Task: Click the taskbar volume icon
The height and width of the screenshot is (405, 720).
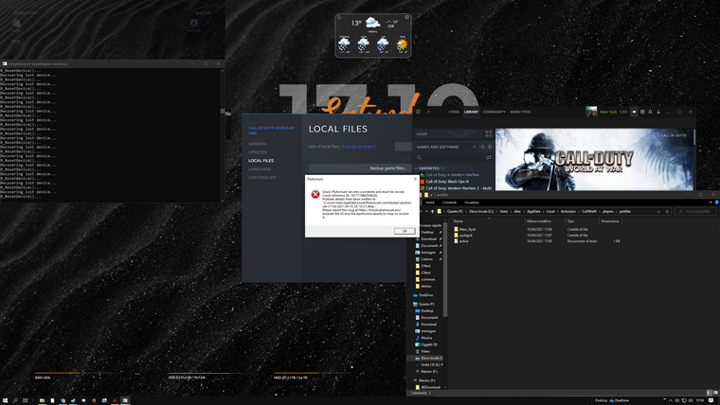Action: 691,400
